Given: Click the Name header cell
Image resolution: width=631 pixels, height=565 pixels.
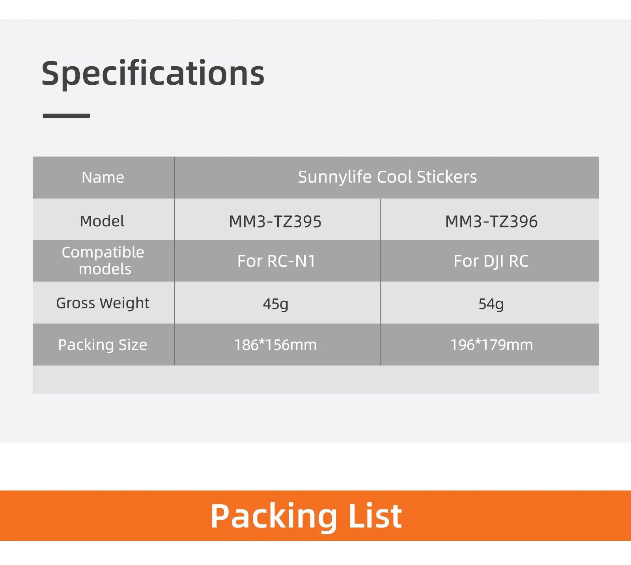Looking at the screenshot, I should click(103, 177).
